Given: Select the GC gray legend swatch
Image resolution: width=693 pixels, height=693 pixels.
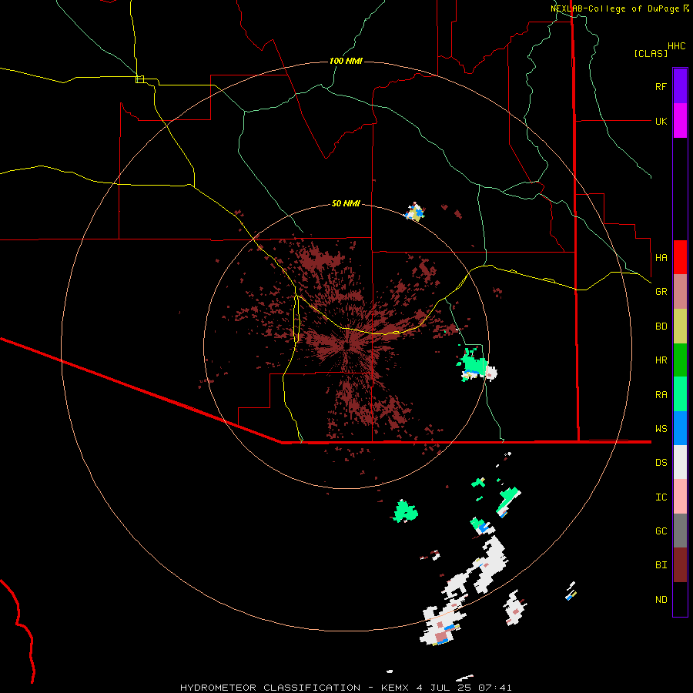Looking at the screenshot, I should (x=680, y=531).
